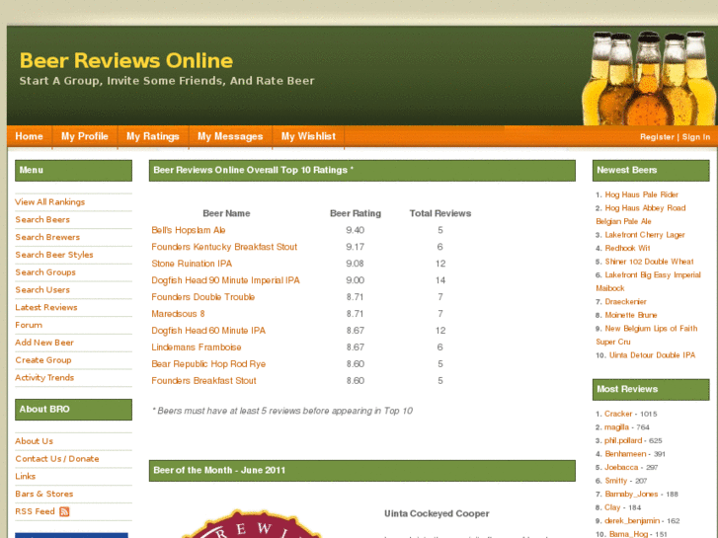Open reviewer phil.pollard's profile
Image resolution: width=718 pixels, height=538 pixels.
[623, 440]
